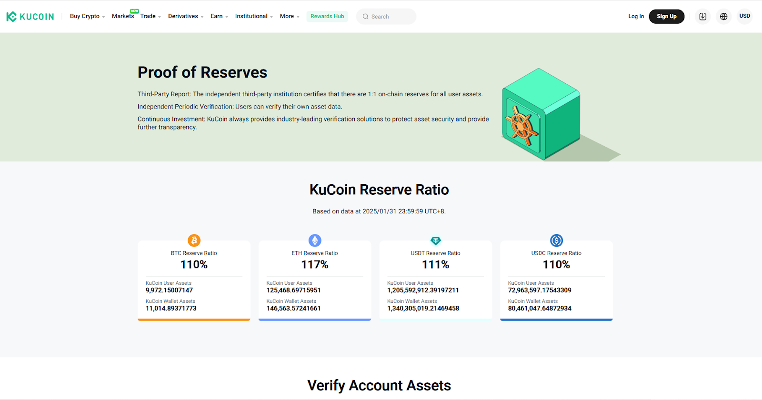Click the 117% ETH ratio figure
The height and width of the screenshot is (400, 762).
tap(315, 265)
